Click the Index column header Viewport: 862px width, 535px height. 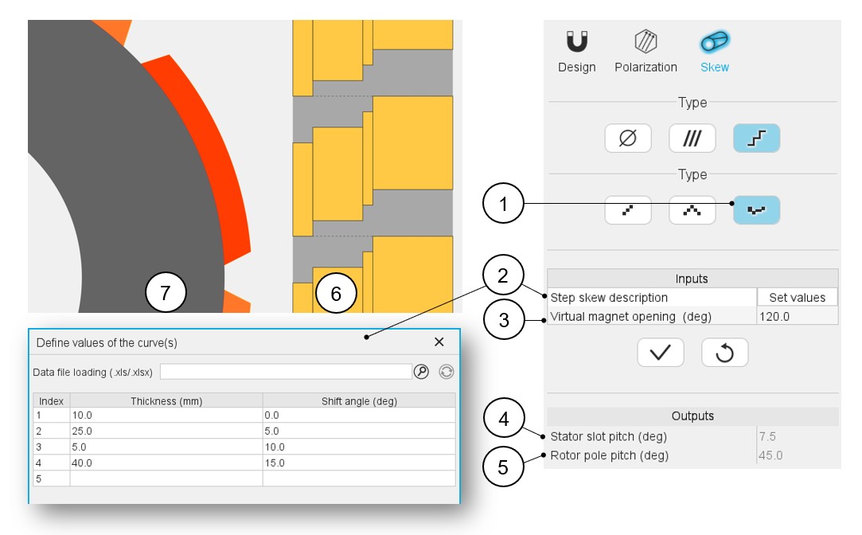pos(51,400)
